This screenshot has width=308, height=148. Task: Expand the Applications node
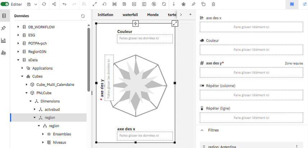(22, 68)
